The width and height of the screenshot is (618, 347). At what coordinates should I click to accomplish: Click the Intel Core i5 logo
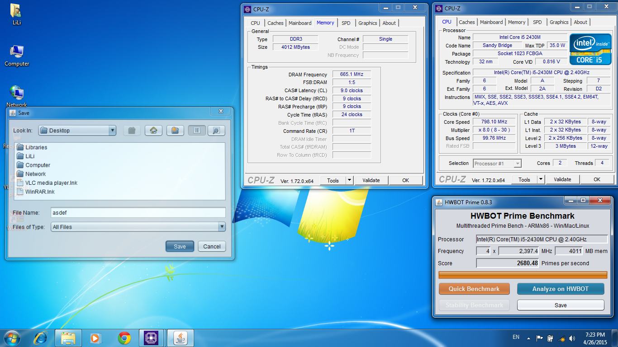pos(590,49)
